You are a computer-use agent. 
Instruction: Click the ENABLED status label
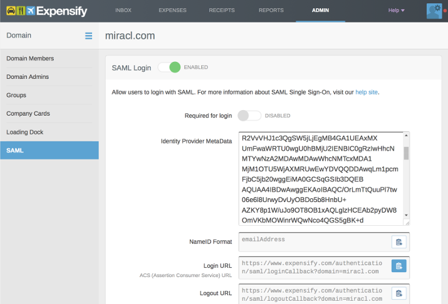click(x=195, y=68)
